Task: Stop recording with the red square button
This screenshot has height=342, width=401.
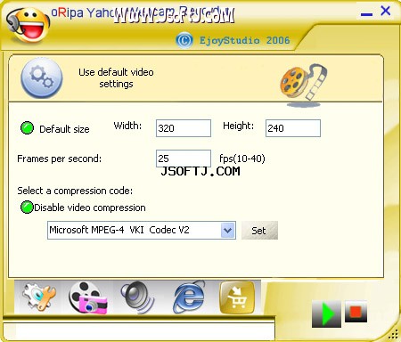Action: tap(356, 312)
